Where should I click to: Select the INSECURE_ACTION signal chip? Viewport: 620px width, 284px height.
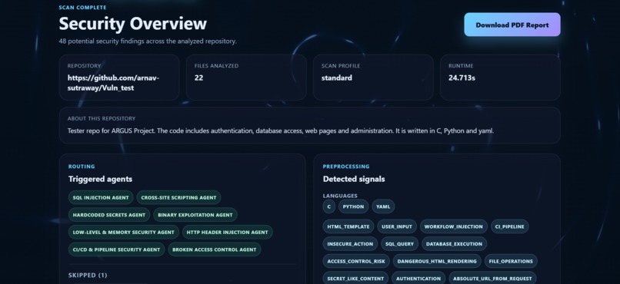pyautogui.click(x=350, y=244)
